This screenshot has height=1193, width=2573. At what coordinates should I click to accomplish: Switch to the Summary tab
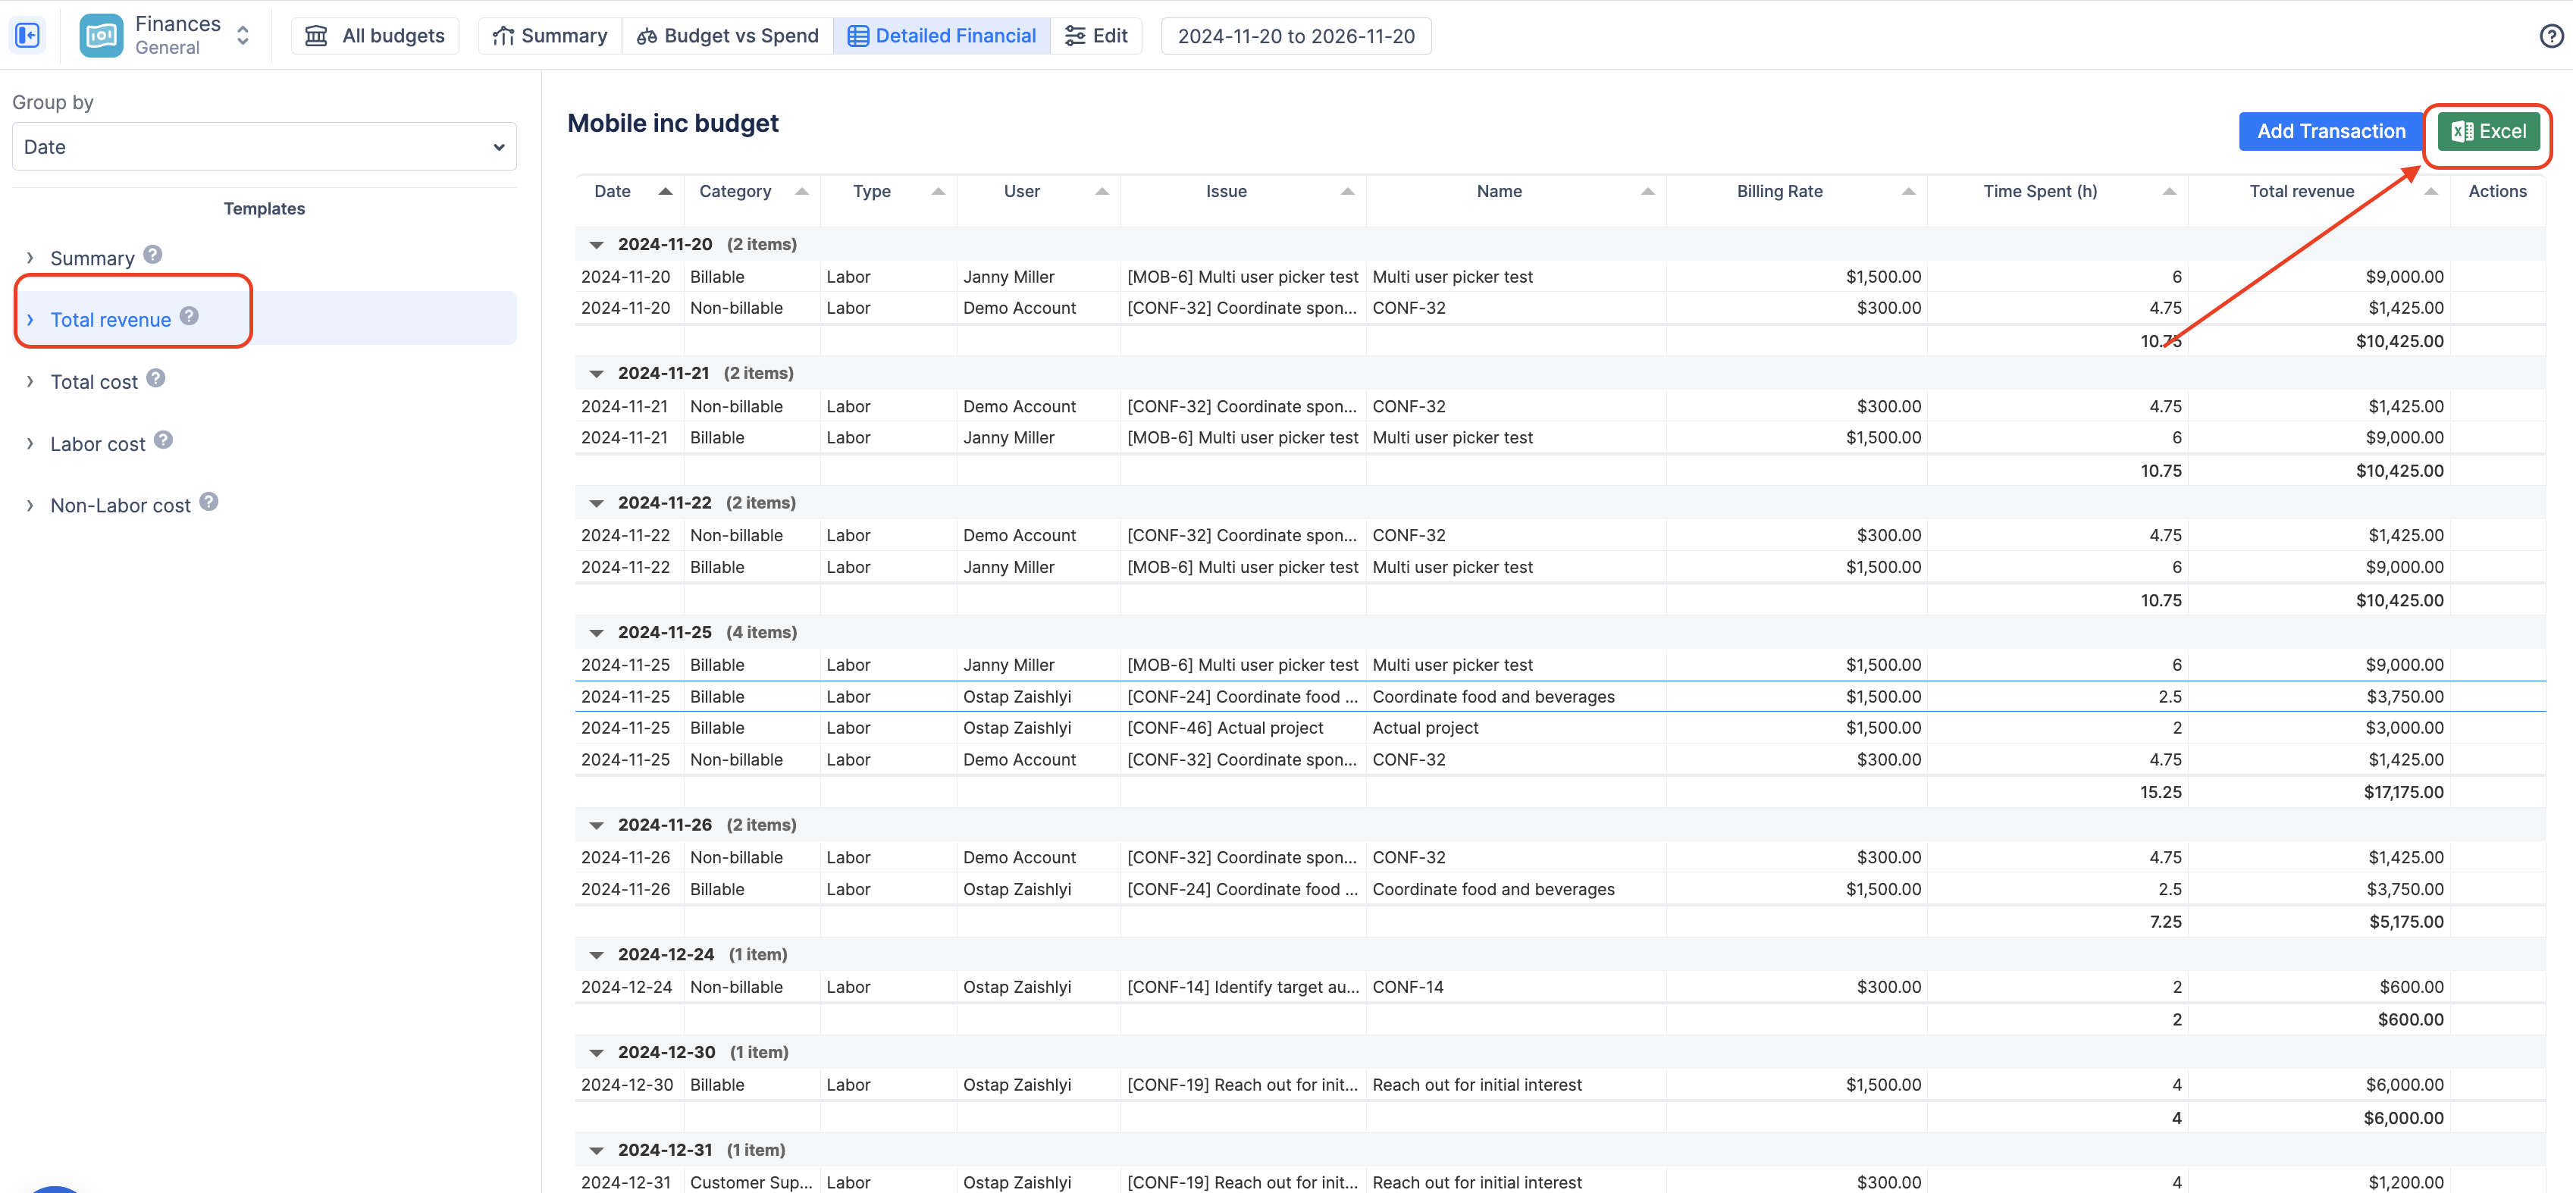(548, 36)
